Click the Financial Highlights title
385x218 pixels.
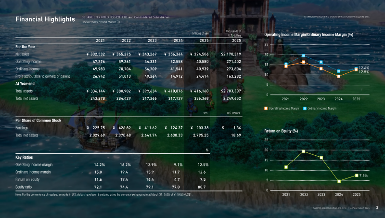[x=45, y=20]
